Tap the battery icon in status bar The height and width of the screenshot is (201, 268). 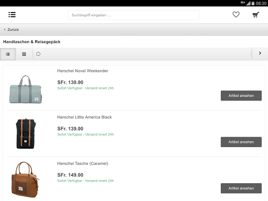[x=253, y=3]
